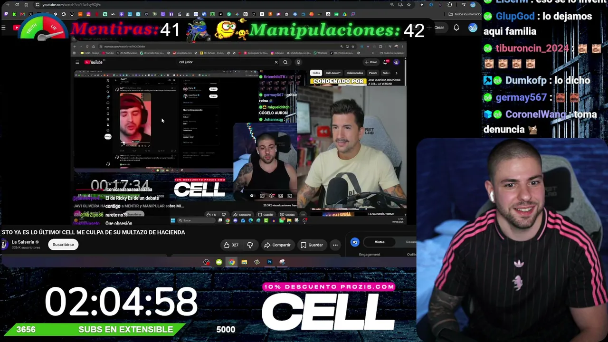Like the video with 327 likes
This screenshot has height=342, width=608.
(231, 245)
